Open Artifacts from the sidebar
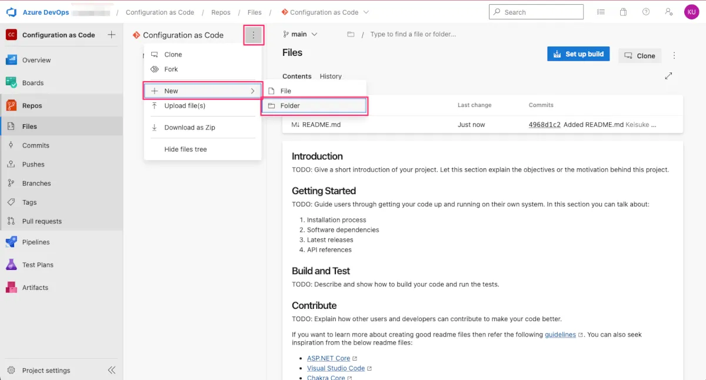The height and width of the screenshot is (380, 706). [x=35, y=288]
